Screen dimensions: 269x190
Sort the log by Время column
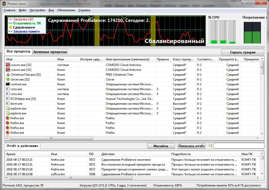pyautogui.click(x=27, y=154)
